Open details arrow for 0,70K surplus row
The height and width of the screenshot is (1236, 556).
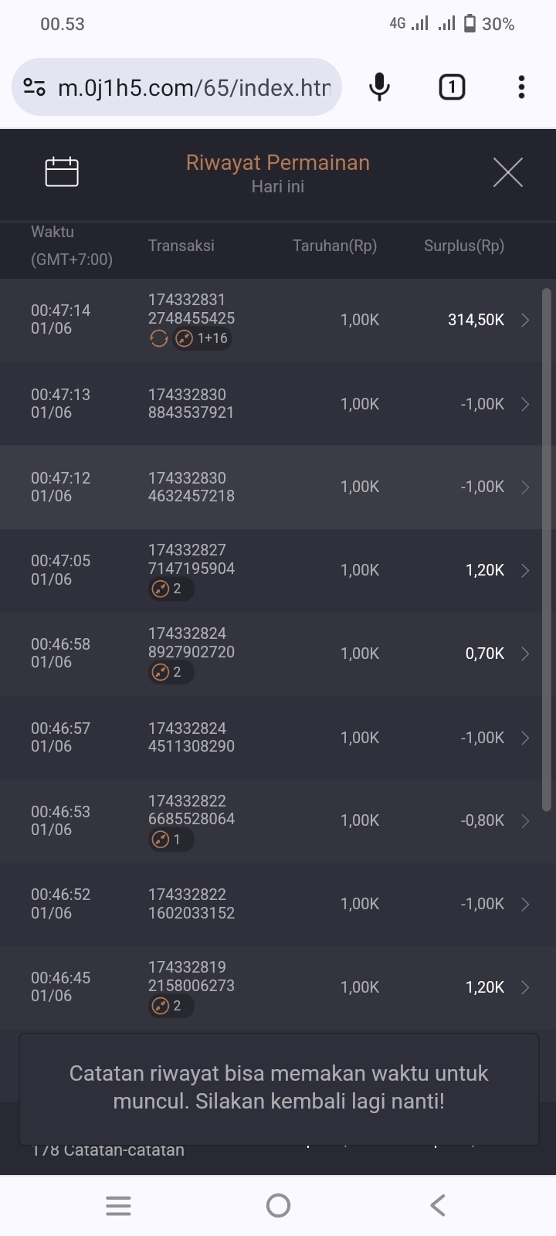[x=525, y=654]
